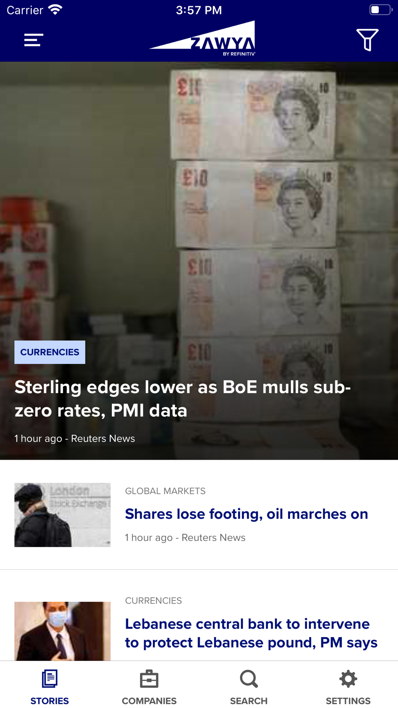Select the SEARCH tab label
The image size is (398, 708).
point(249,700)
